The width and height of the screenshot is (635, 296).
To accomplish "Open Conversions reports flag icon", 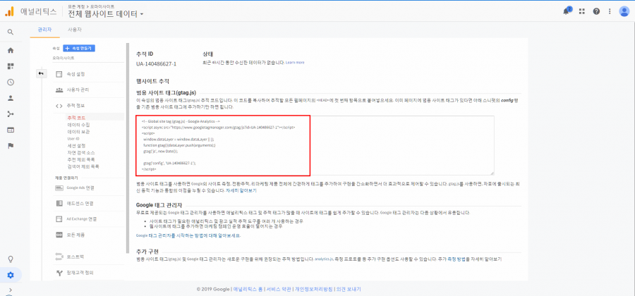I will (11, 146).
